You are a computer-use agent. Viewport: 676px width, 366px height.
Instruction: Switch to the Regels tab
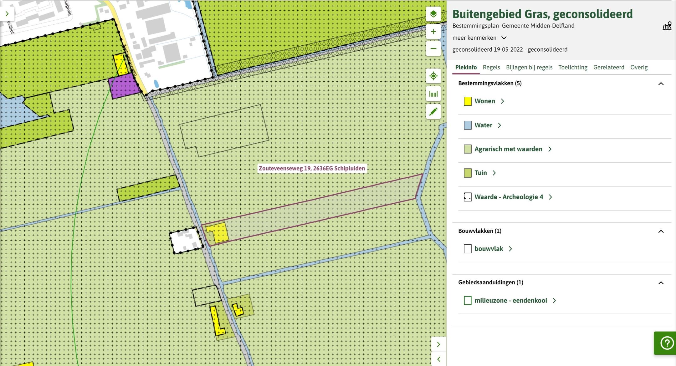[491, 67]
